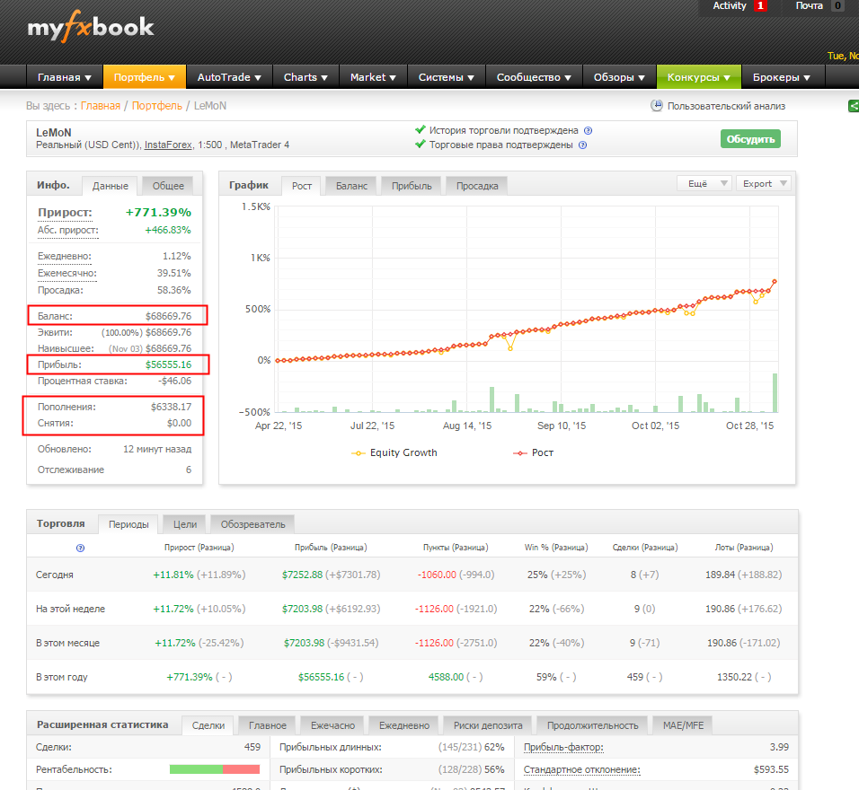Open the Главная dropdown menu

point(65,77)
